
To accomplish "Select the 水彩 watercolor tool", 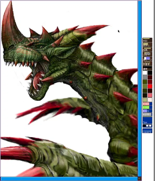I will (x=147, y=40).
